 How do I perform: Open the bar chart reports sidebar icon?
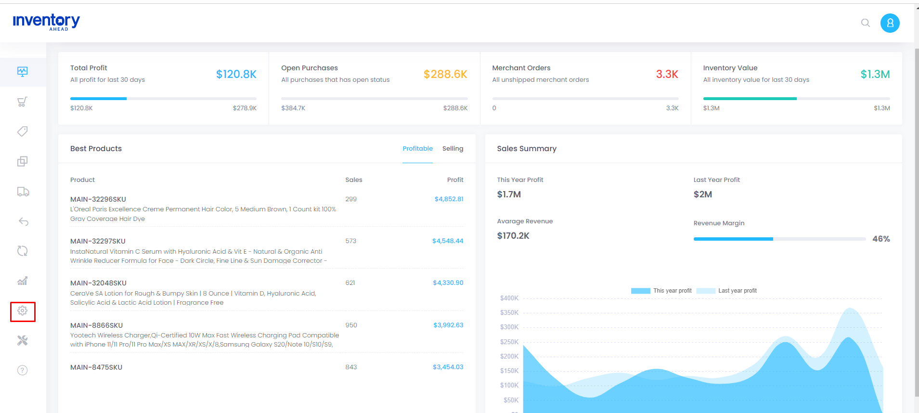(x=23, y=281)
